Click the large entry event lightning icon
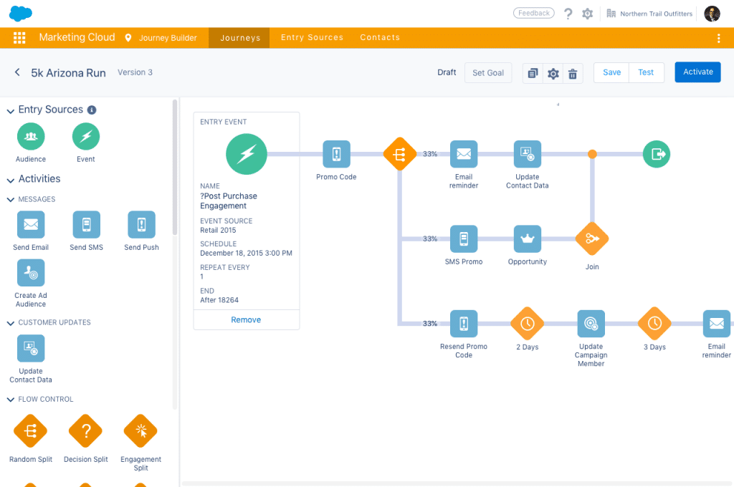Image resolution: width=734 pixels, height=487 pixels. click(x=247, y=154)
